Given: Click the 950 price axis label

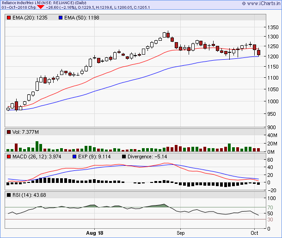Looking at the screenshot, I should 271,114.
